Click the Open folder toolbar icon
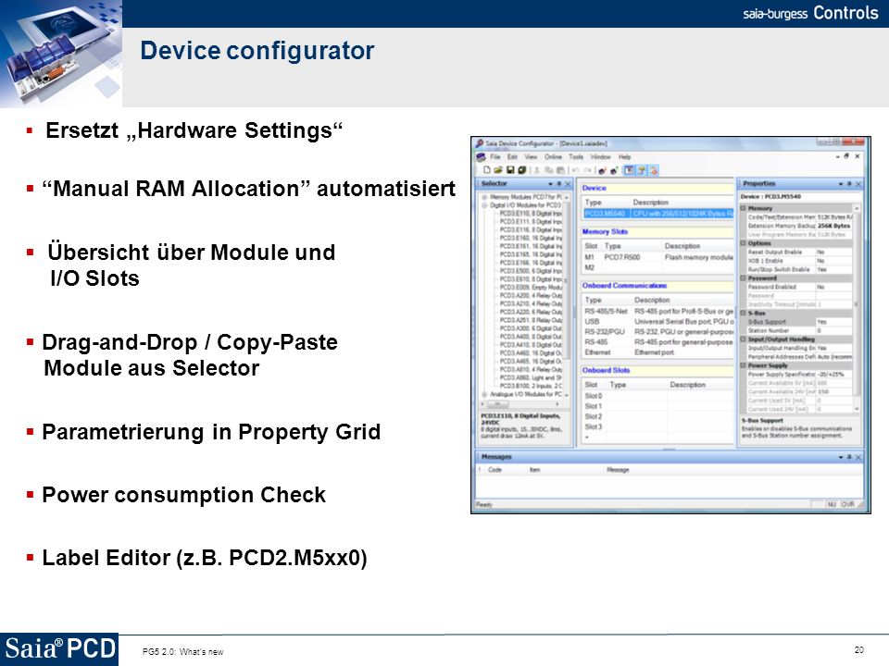Viewport: 889px width, 666px height. [498, 170]
